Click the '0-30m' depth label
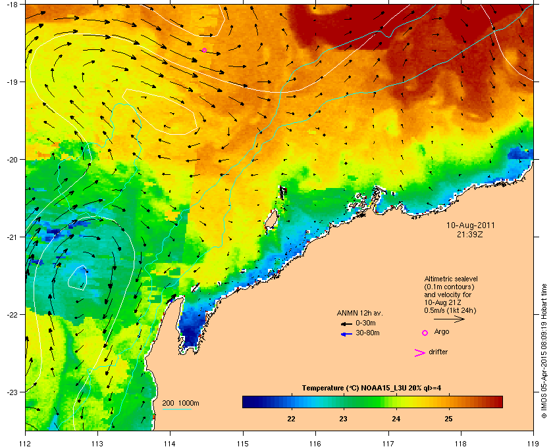This screenshot has width=553, height=447. [365, 323]
